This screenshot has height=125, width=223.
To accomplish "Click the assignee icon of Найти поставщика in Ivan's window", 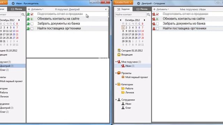I will coord(28,28).
